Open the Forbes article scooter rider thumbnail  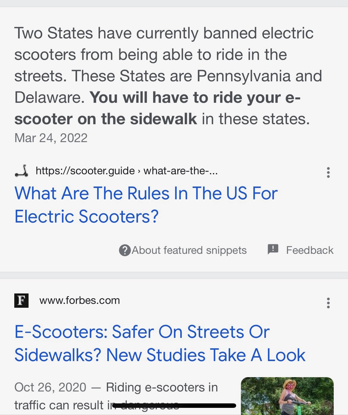(x=287, y=396)
